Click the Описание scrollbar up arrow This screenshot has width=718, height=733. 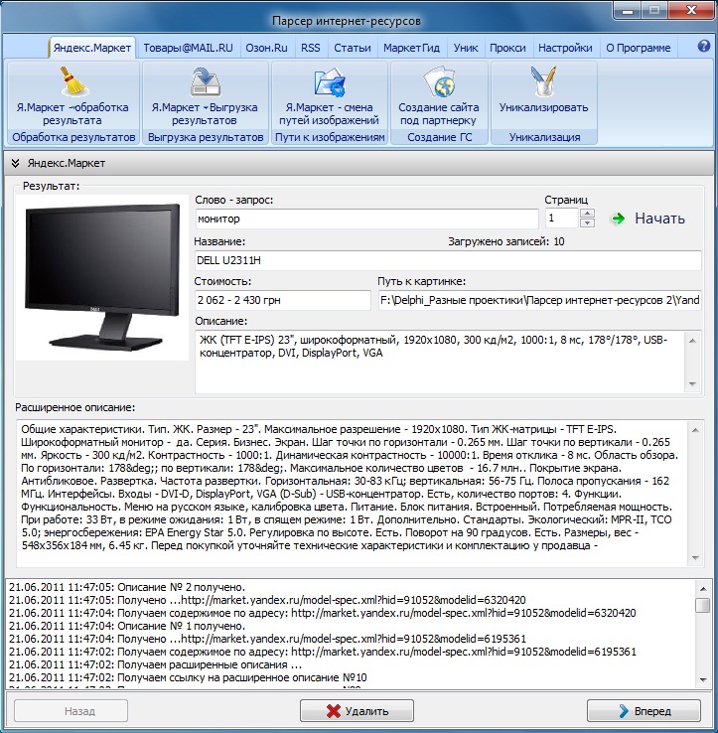(693, 341)
